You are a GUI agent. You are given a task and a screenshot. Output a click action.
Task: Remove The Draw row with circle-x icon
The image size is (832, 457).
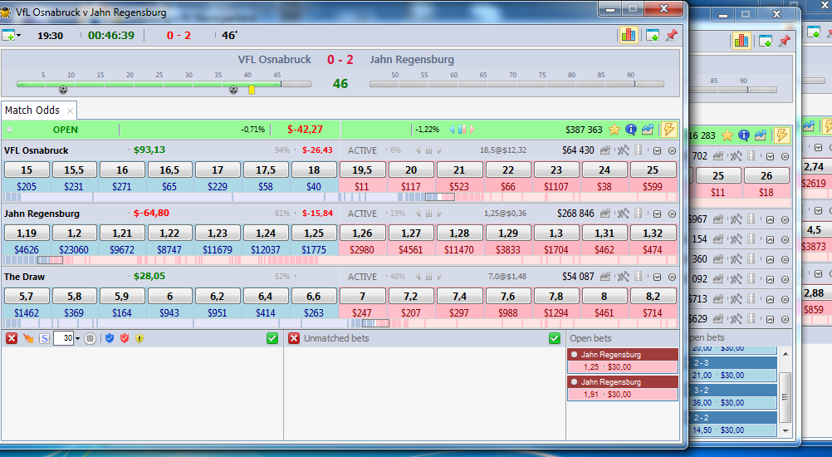pyautogui.click(x=672, y=277)
